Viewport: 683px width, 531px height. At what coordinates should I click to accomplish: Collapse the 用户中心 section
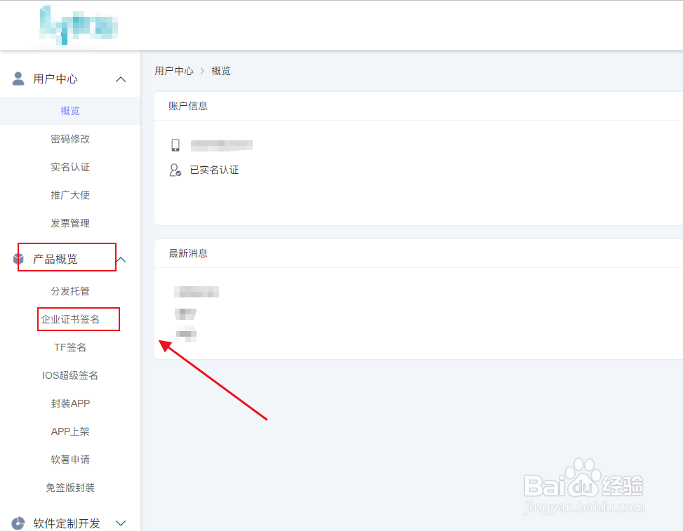(x=120, y=79)
